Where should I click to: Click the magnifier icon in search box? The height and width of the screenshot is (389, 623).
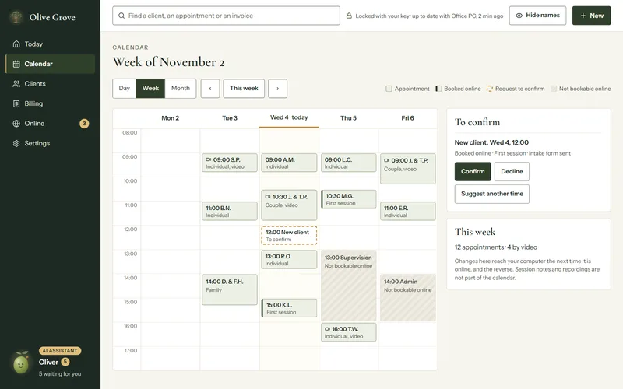[121, 16]
